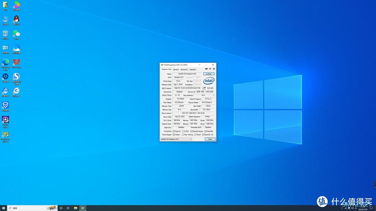Open the Intel HD Graphics 510 dropdown
Screen dimensions: 376x211
[176, 139]
